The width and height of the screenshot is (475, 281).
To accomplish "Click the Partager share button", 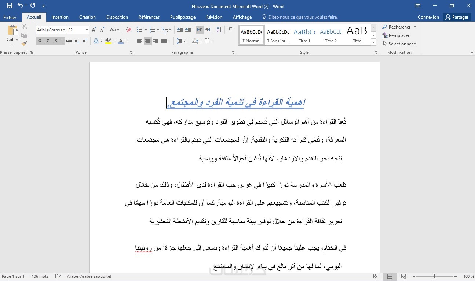I will (457, 17).
